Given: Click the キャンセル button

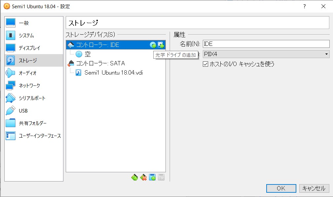Looking at the screenshot, I should [314, 188].
